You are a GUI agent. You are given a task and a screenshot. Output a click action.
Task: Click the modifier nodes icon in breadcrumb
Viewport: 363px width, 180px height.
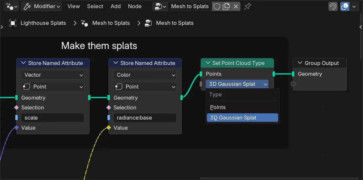point(84,23)
